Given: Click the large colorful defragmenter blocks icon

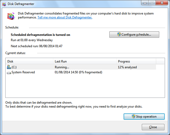Looking at the screenshot, I should [11, 16].
